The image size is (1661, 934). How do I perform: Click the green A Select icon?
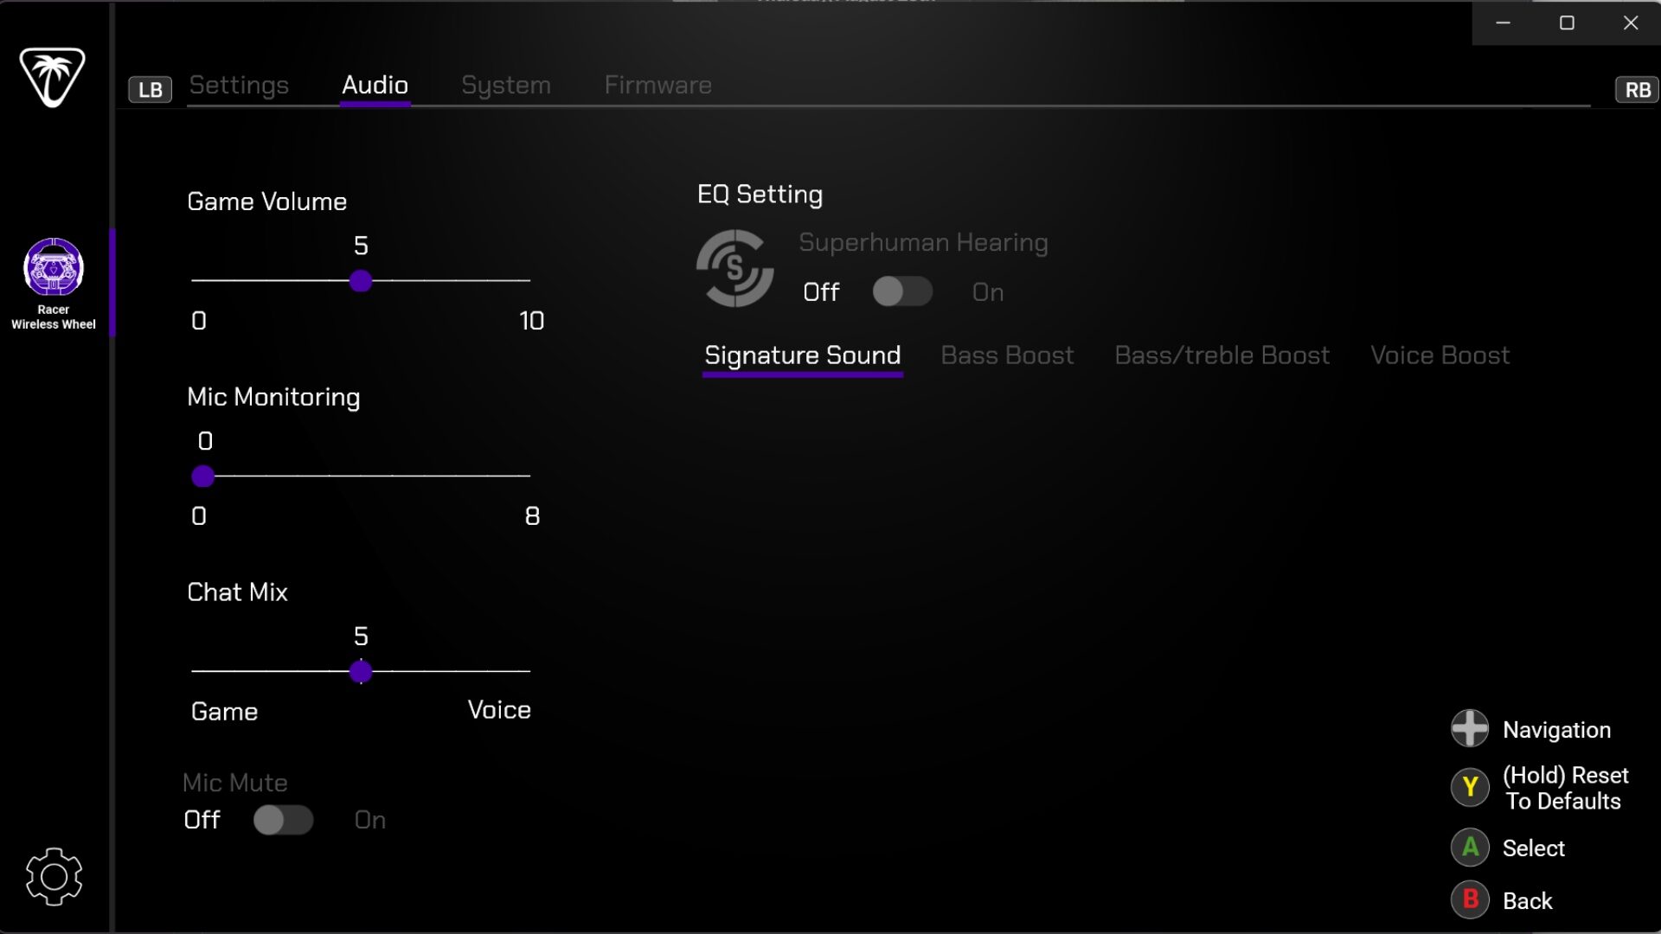pos(1470,848)
